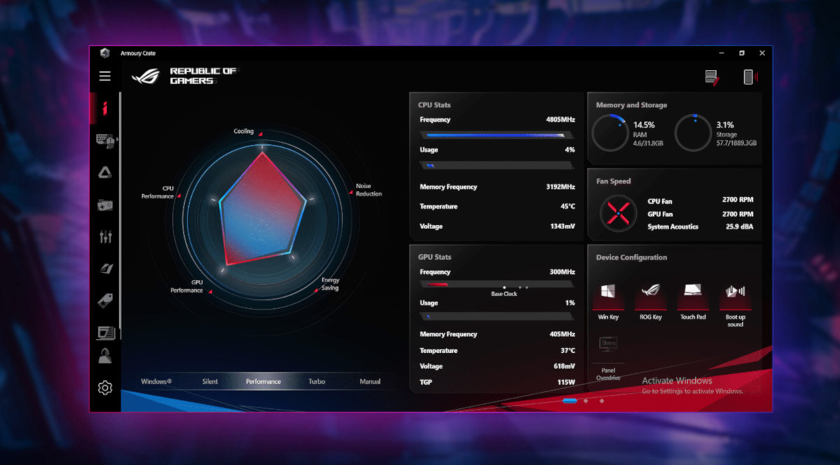The image size is (840, 465).
Task: Click the ROG Republic of Gamers logo
Action: (x=184, y=76)
